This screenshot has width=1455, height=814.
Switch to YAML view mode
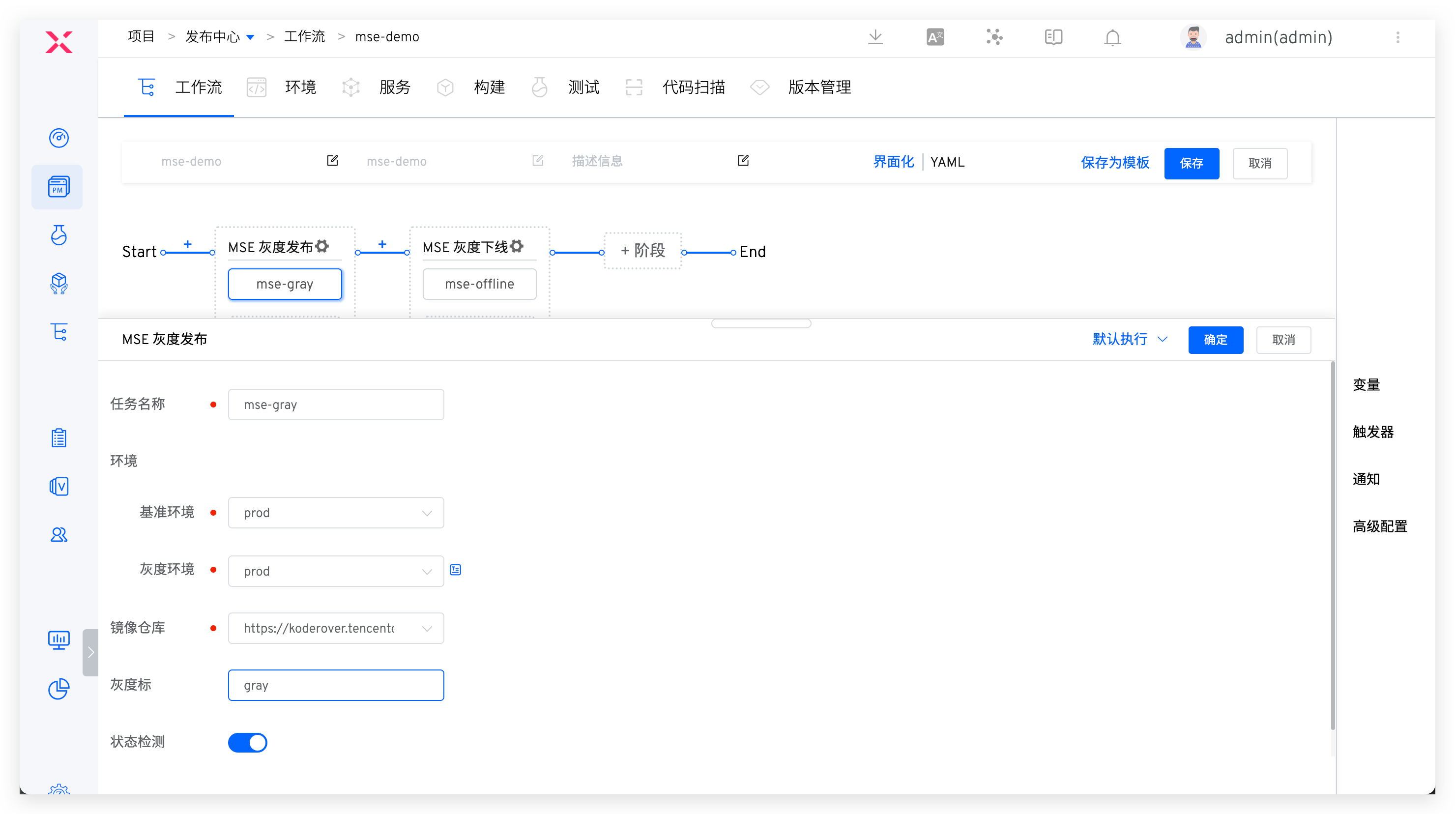tap(947, 162)
